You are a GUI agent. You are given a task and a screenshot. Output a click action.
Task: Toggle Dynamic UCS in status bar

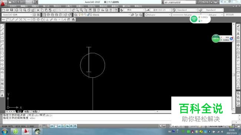(x=63, y=126)
